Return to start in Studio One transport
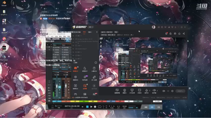The height and width of the screenshot is (118, 211). 83,107
